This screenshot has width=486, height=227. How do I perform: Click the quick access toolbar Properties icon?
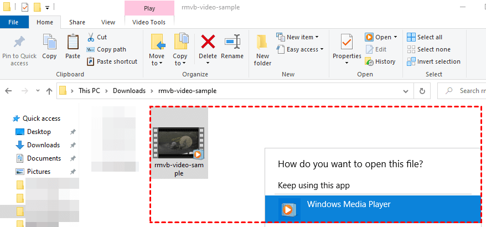25,7
